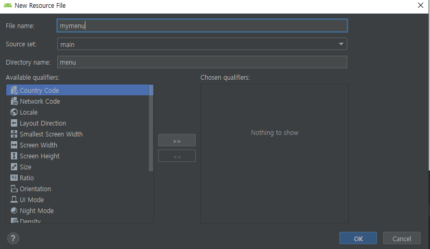Click the Night Mode moon icon
The height and width of the screenshot is (249, 430).
tap(14, 210)
